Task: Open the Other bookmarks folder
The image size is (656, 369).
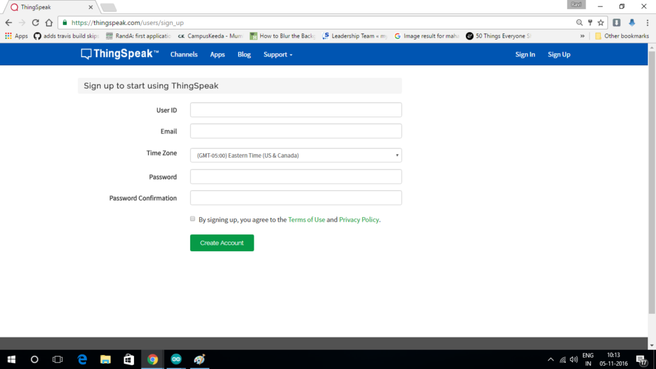Action: pyautogui.click(x=621, y=36)
